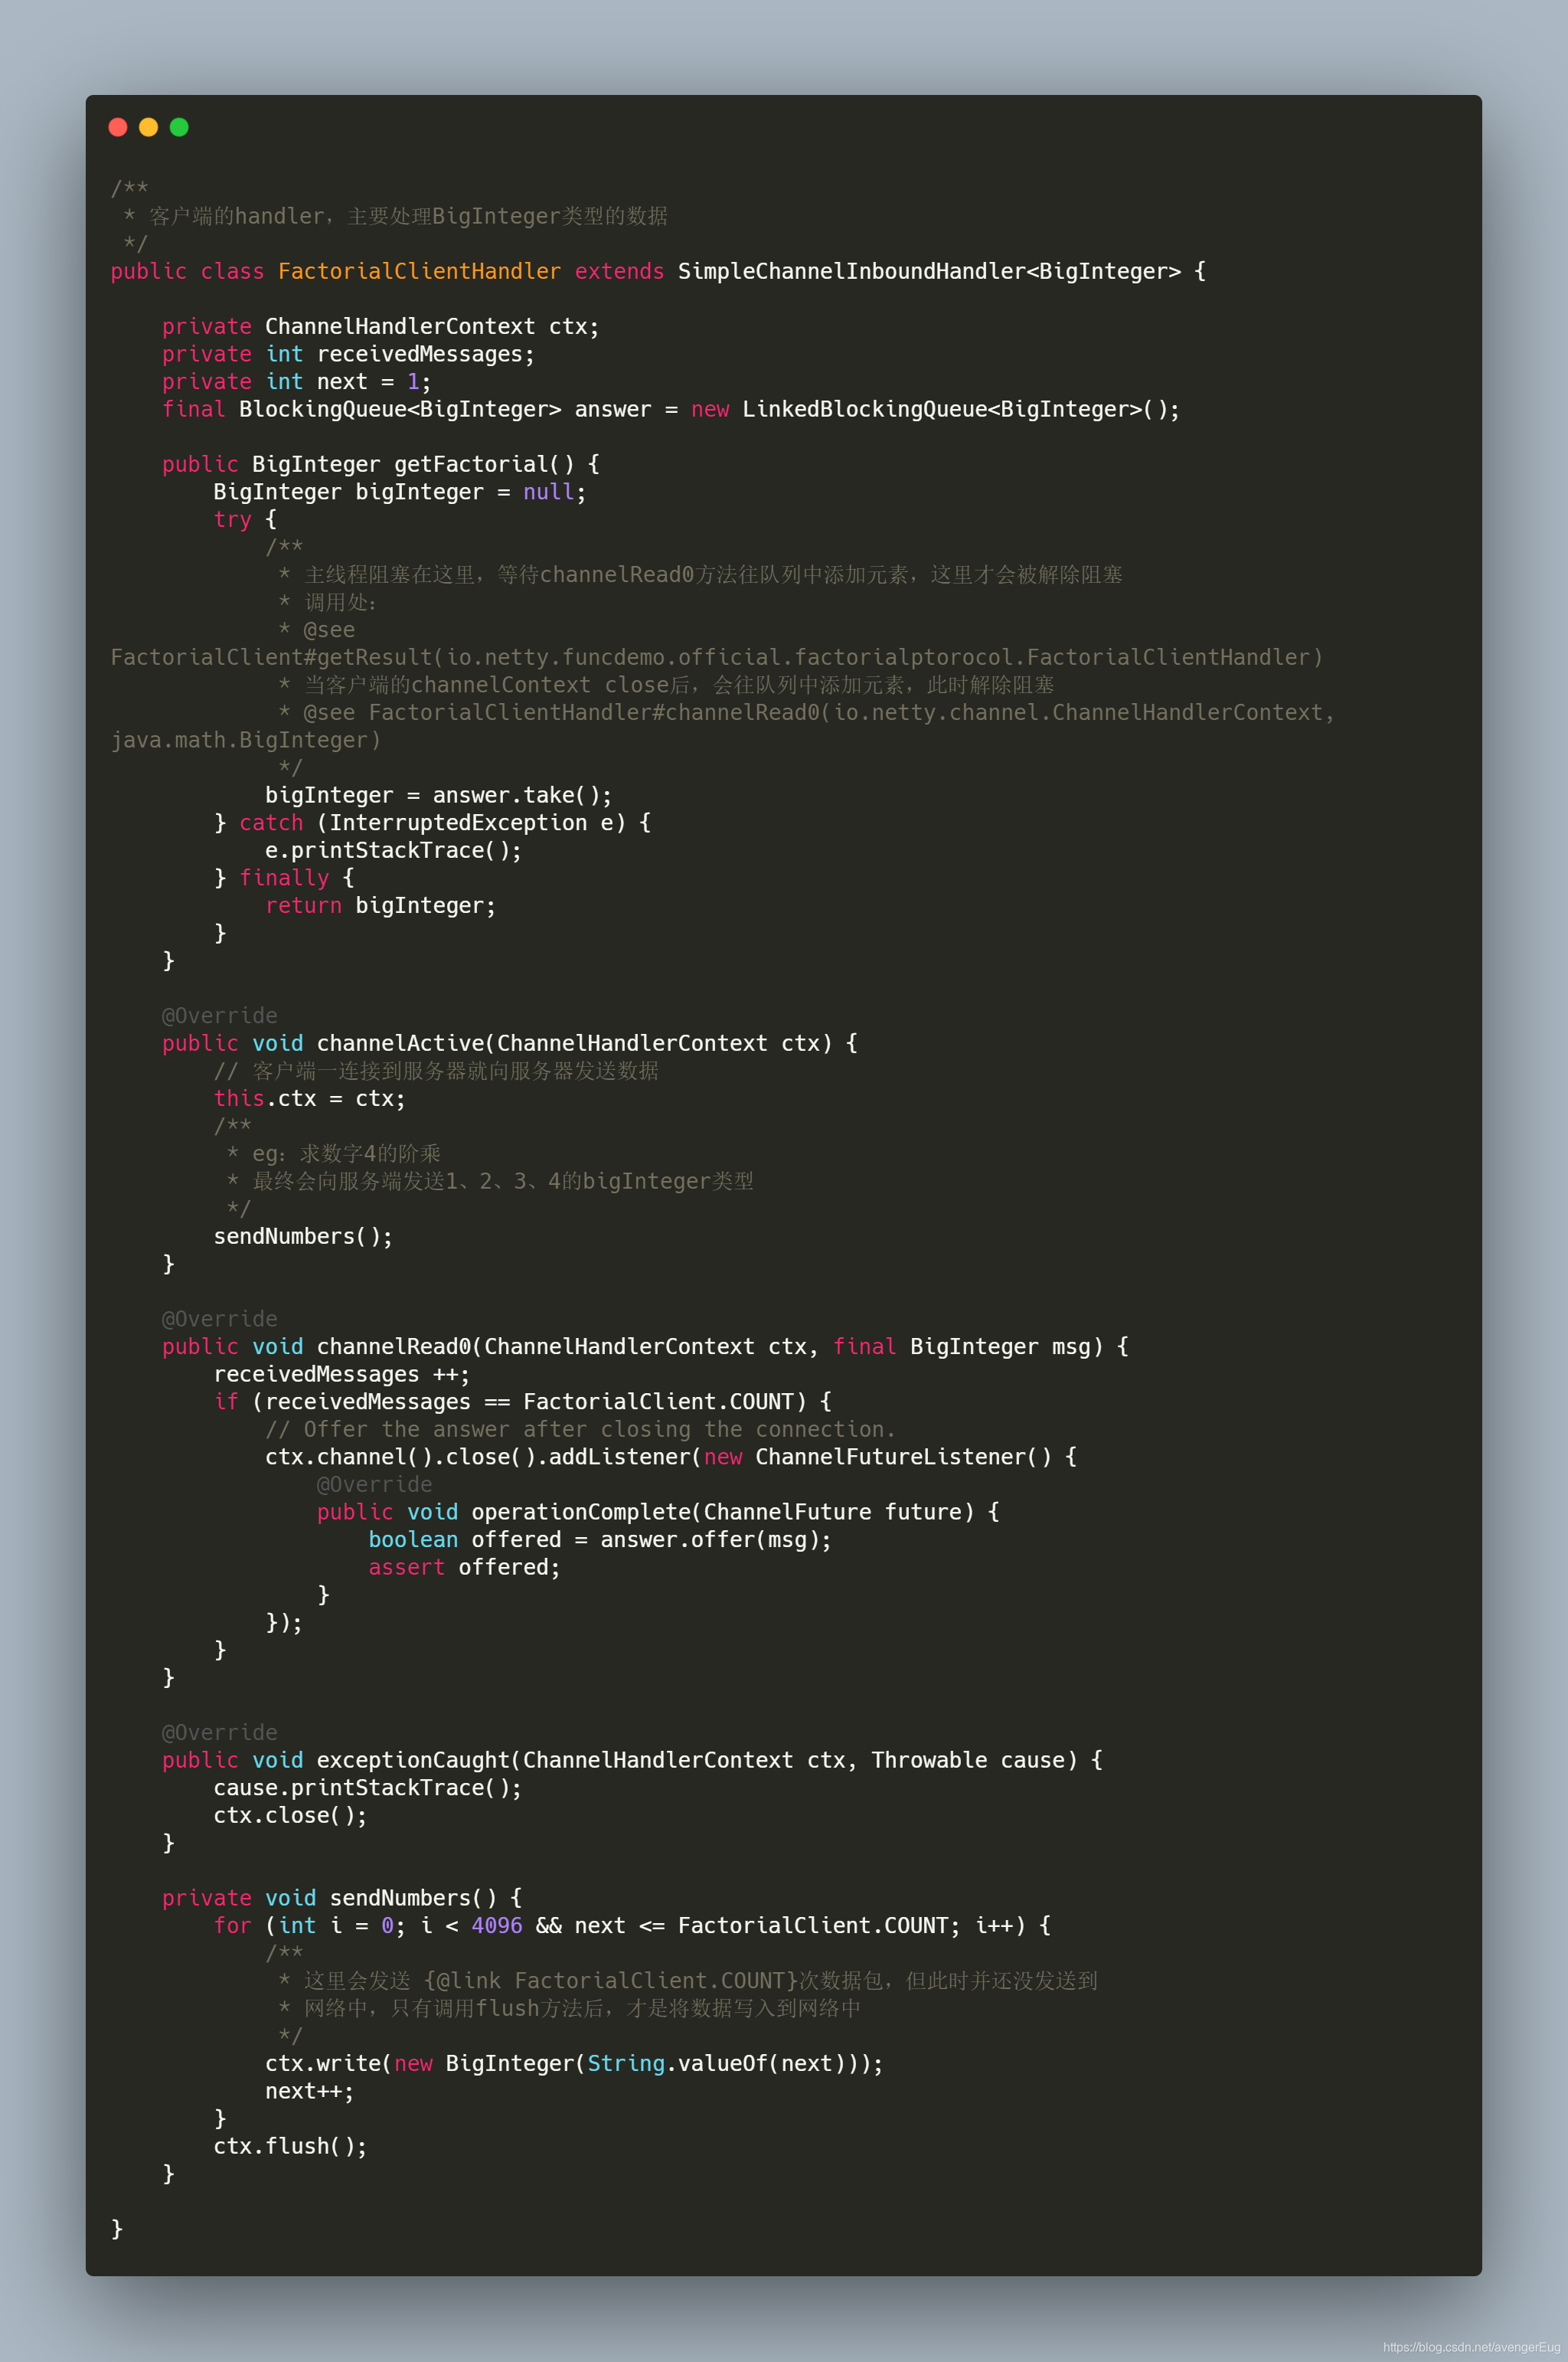Image resolution: width=1568 pixels, height=2362 pixels.
Task: Click the @Override annotation above exceptionCaught
Action: pos(219,1732)
